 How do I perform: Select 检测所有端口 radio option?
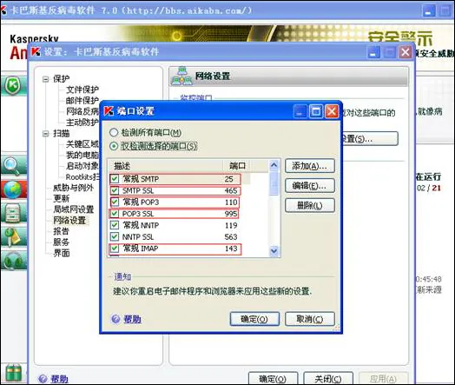[114, 132]
